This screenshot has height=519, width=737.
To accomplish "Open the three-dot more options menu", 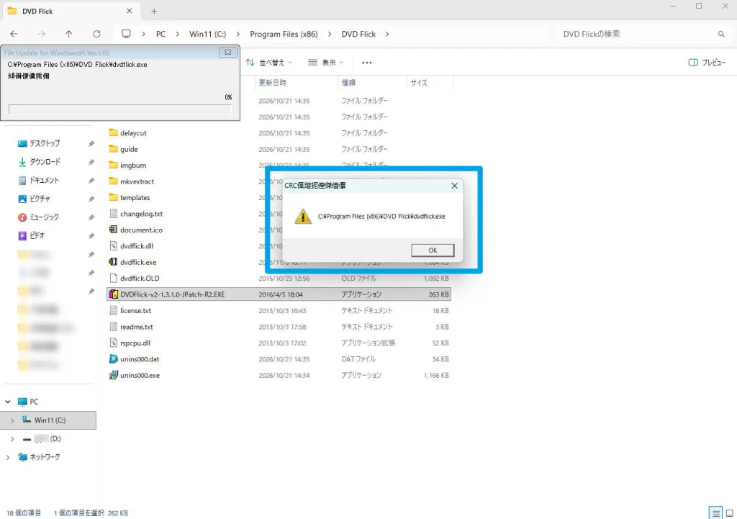I will (367, 63).
